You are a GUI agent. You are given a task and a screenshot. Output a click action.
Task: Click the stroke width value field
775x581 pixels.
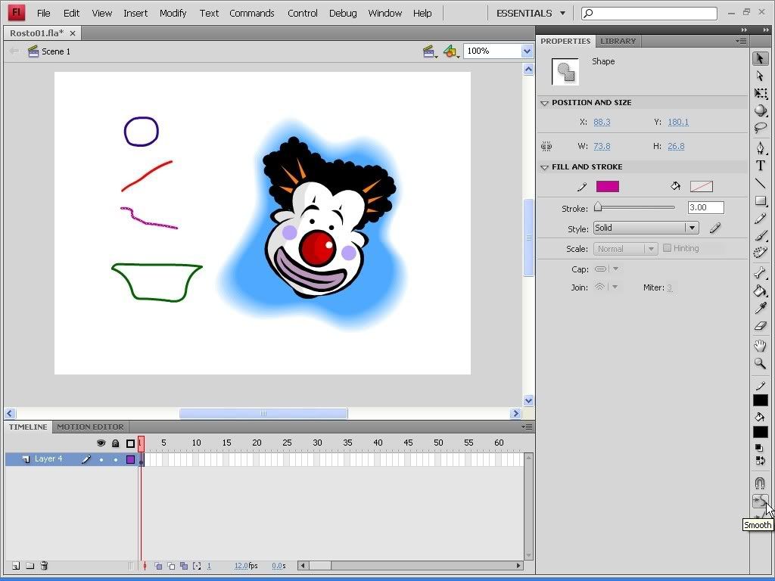[x=705, y=207]
